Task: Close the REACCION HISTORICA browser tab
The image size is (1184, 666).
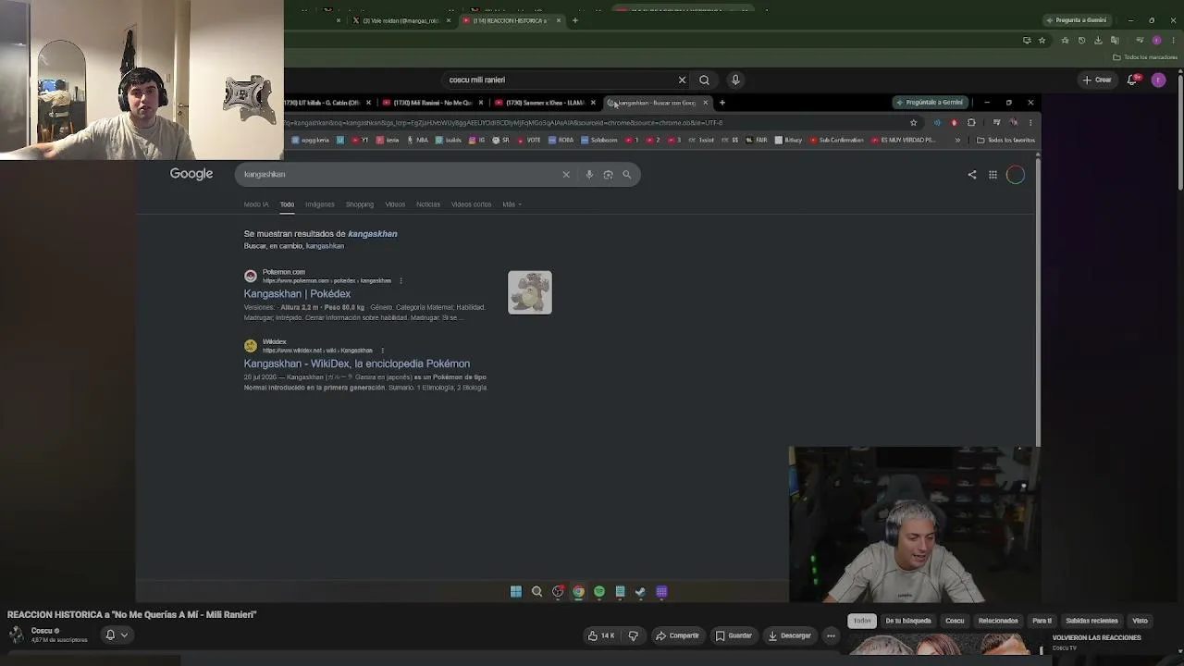Action: click(x=558, y=20)
